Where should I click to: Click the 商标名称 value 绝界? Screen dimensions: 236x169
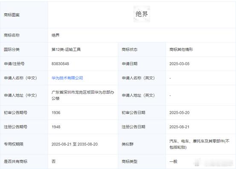tap(55, 35)
